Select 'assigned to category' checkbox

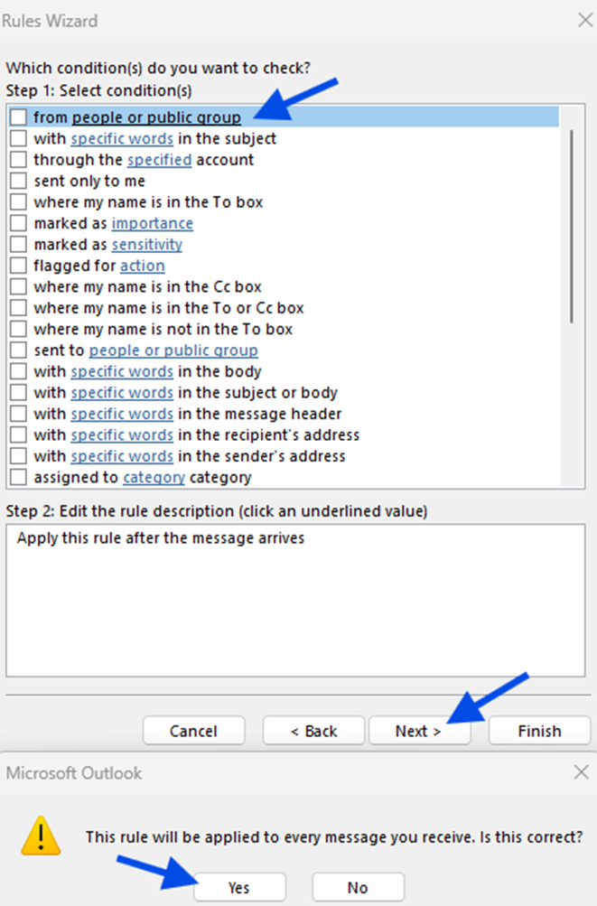click(x=18, y=477)
